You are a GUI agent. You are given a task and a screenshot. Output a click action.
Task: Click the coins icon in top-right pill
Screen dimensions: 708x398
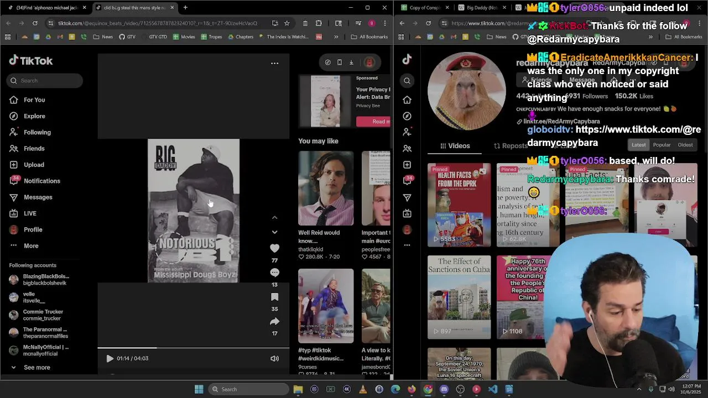[x=327, y=62]
